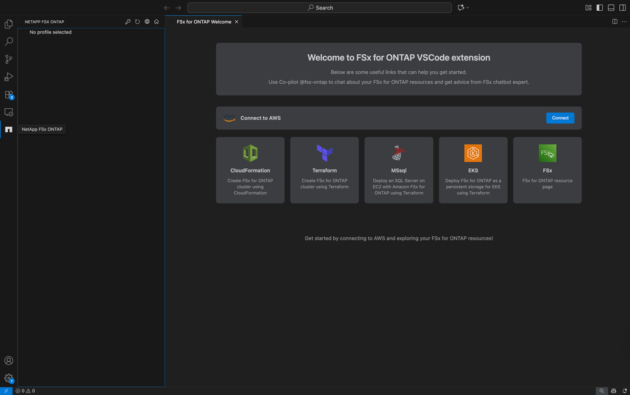
Task: Toggle the secondary side bar visibility
Action: [622, 8]
